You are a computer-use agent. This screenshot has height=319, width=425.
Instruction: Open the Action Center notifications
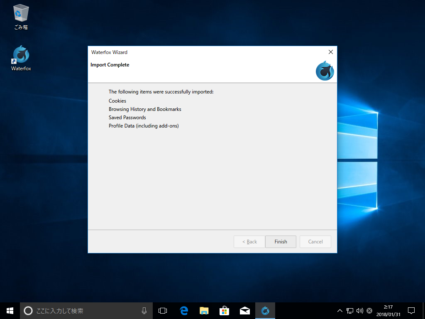tap(411, 311)
